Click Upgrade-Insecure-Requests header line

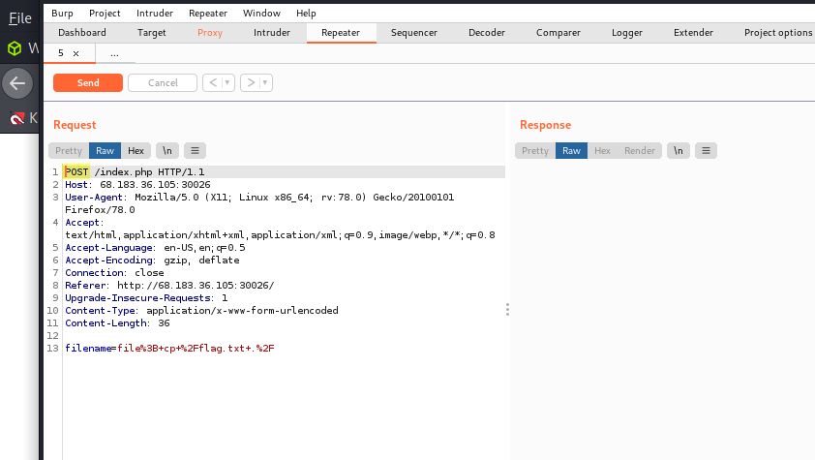[146, 298]
